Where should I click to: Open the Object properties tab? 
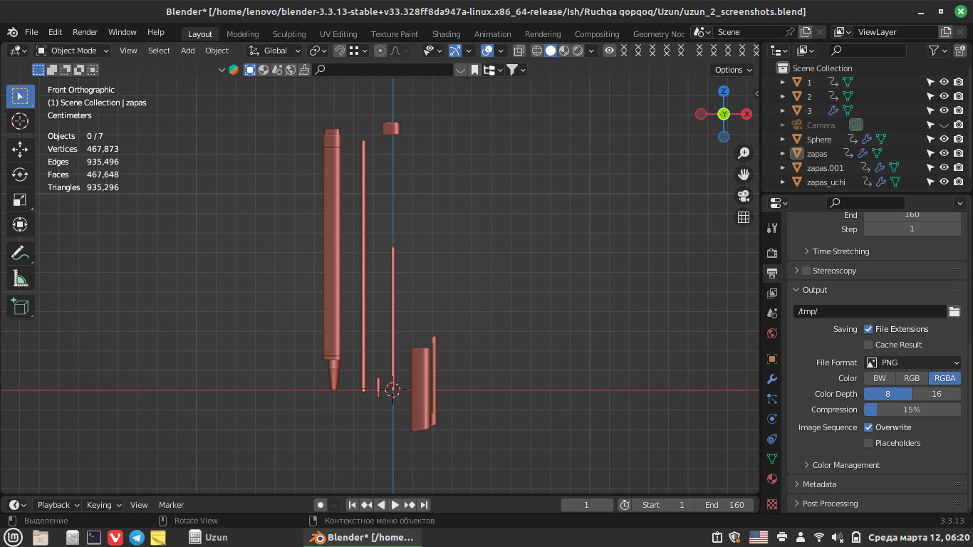click(x=772, y=359)
